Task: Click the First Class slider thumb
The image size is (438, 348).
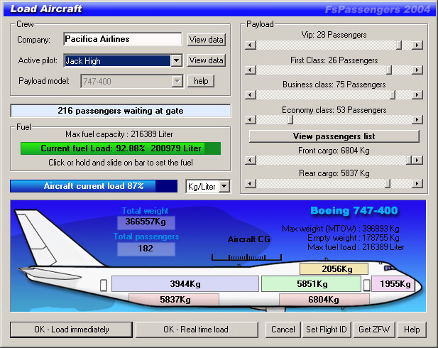Action: tap(389, 70)
